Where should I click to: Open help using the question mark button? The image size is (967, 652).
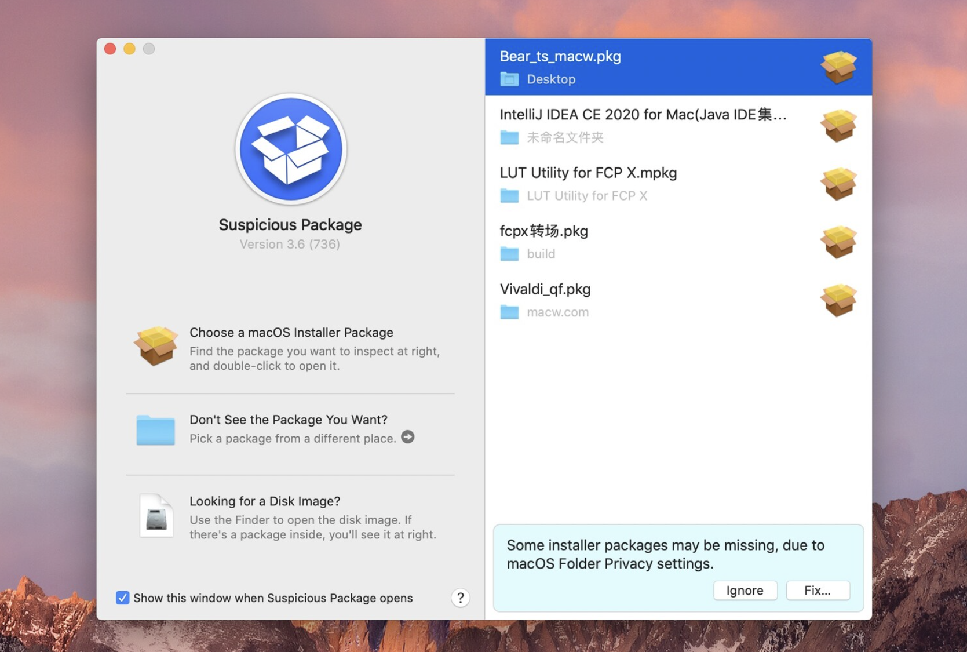click(x=460, y=598)
